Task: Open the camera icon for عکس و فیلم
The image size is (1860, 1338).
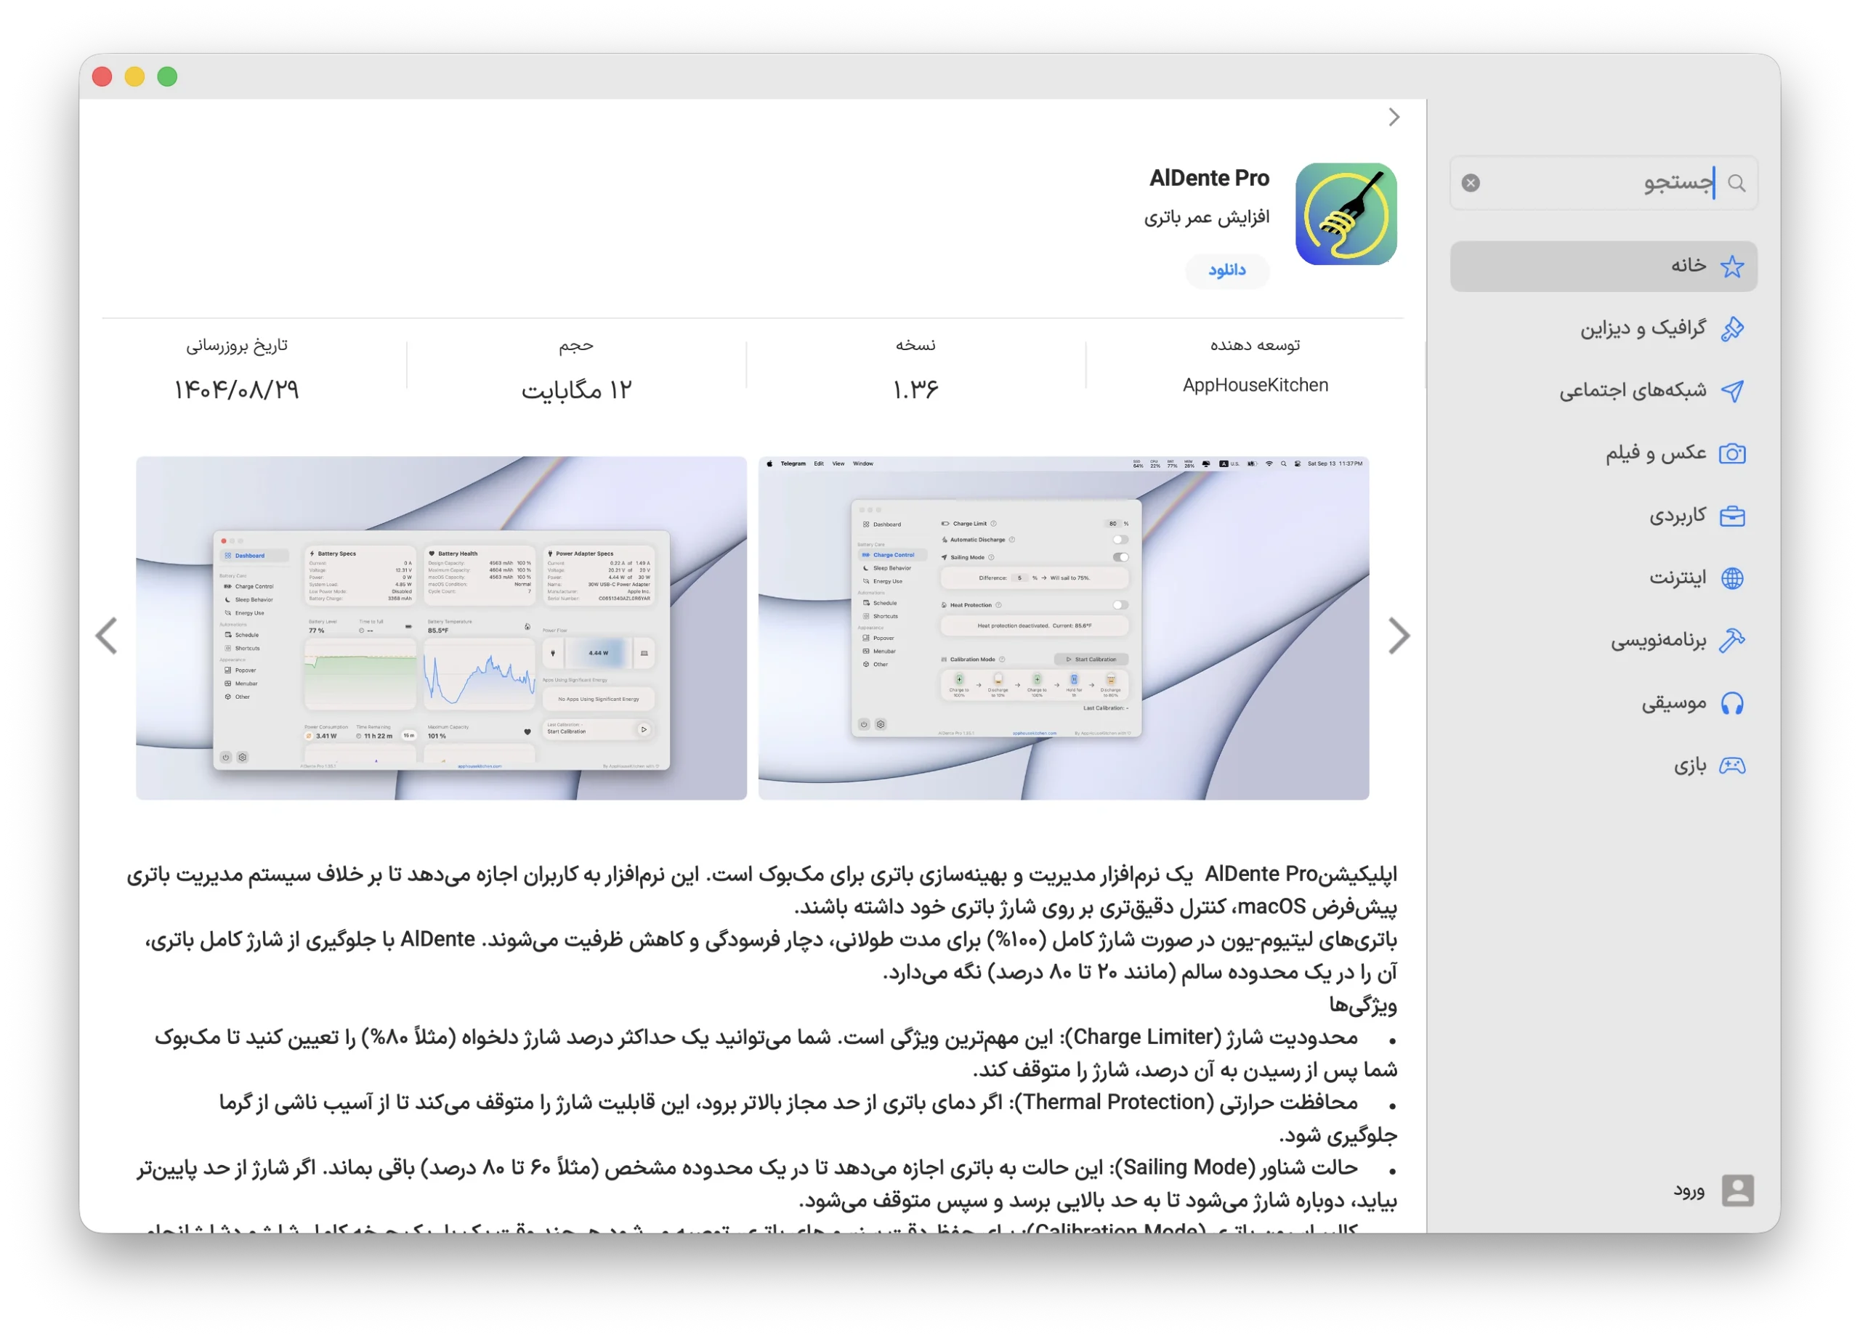Action: click(x=1733, y=453)
